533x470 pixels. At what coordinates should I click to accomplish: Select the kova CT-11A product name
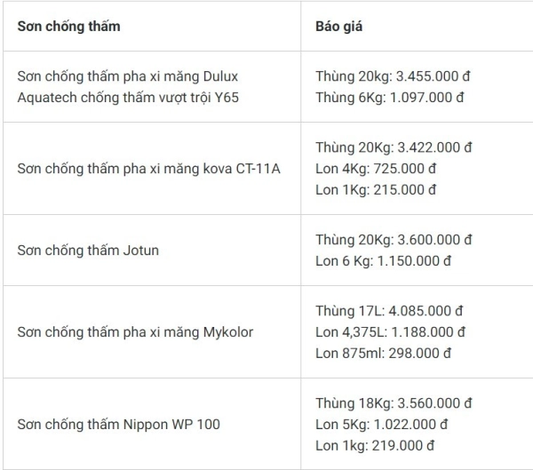tap(148, 168)
